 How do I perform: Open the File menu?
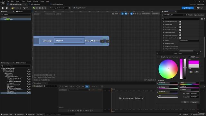pos(8,1)
